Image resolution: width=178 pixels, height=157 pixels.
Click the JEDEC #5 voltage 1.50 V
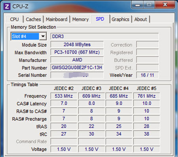[146, 149]
